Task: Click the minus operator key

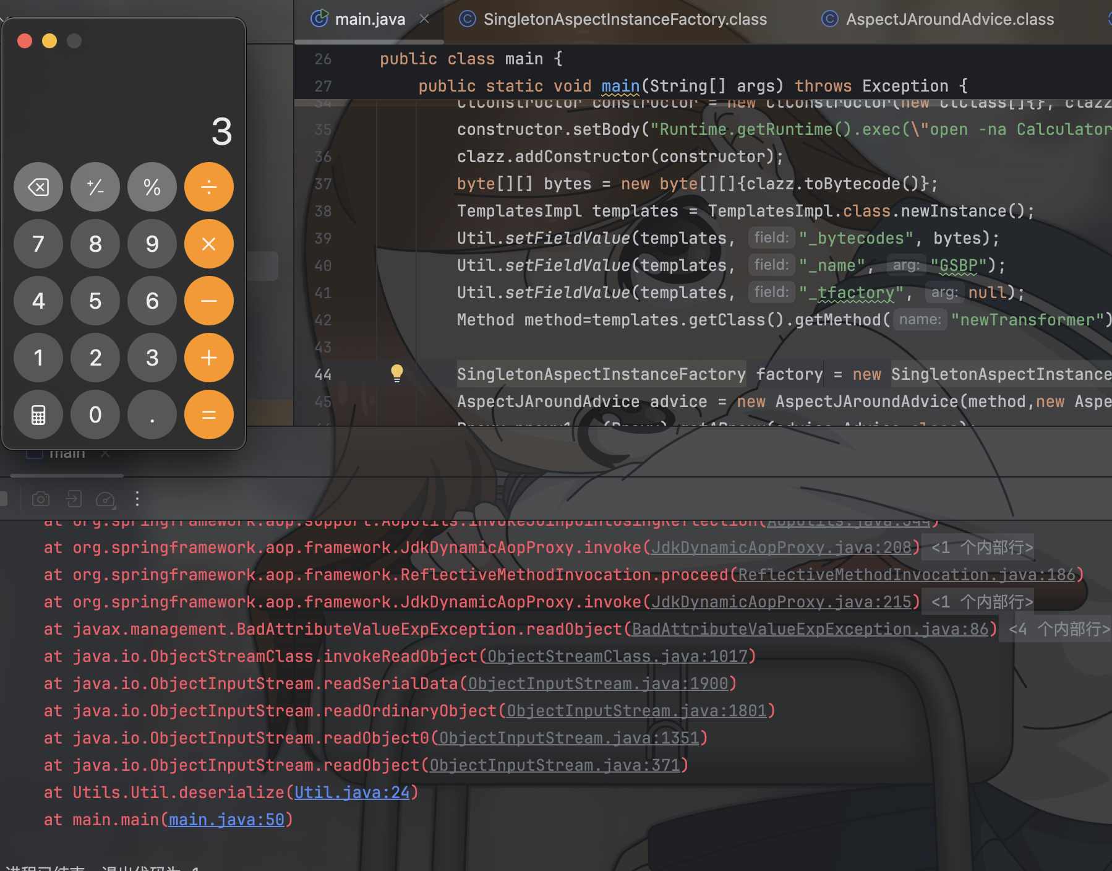Action: pos(209,301)
